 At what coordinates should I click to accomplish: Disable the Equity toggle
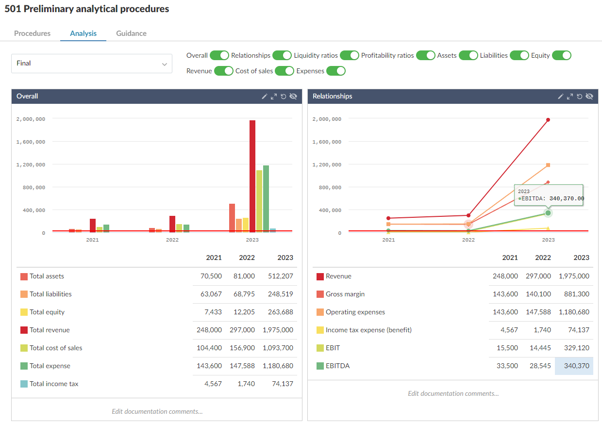(x=562, y=55)
